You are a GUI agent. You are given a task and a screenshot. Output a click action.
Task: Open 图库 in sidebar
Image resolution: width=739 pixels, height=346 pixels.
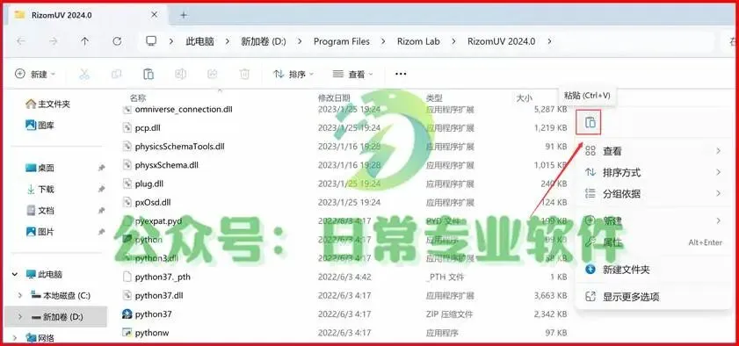pos(40,126)
